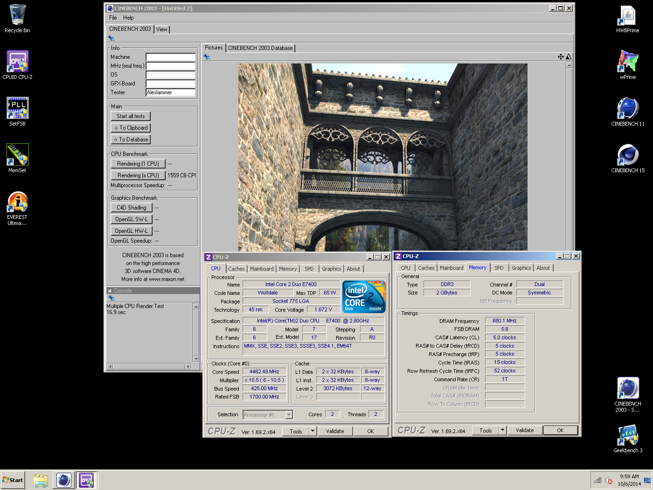The width and height of the screenshot is (653, 490).
Task: Click the OS input field
Action: (x=170, y=75)
